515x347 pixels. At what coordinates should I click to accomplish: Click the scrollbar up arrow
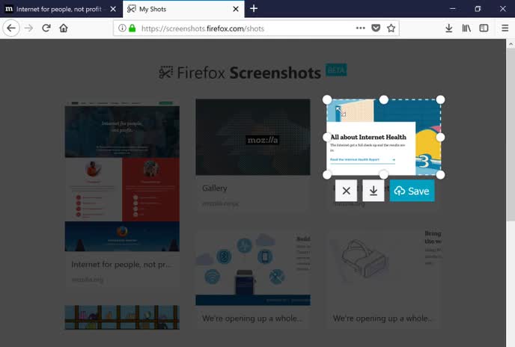click(511, 44)
